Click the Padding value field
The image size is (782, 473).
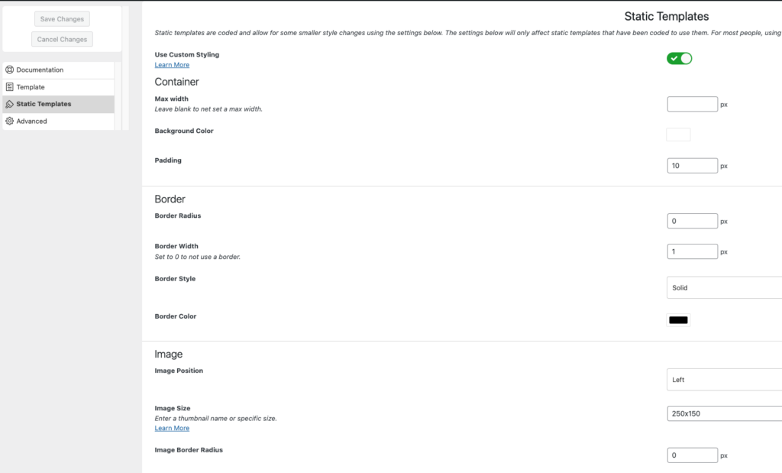point(692,166)
